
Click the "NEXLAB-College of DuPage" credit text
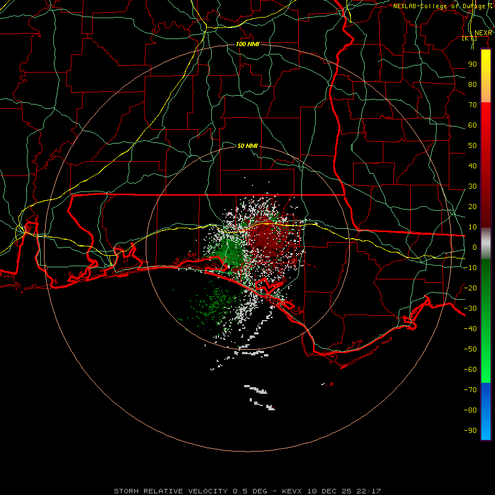(439, 6)
